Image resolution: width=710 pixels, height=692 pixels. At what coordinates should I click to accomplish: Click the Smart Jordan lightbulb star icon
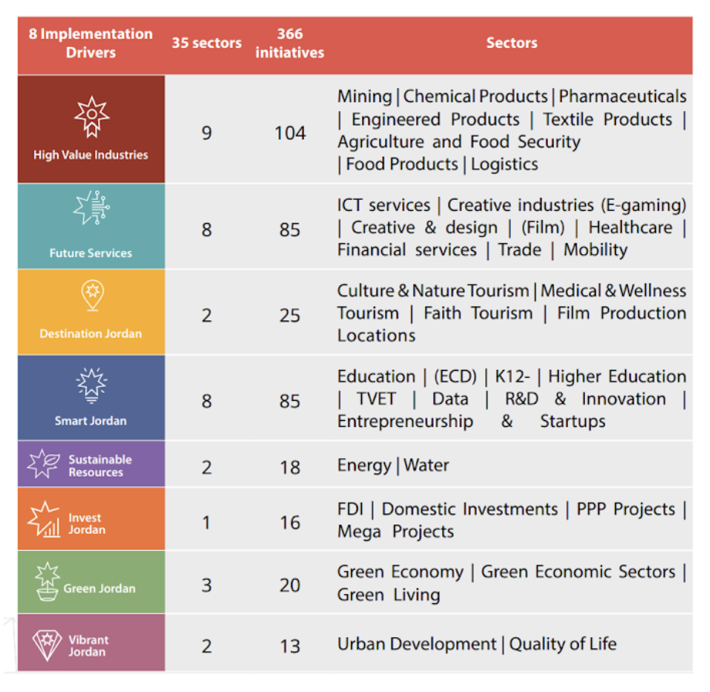pyautogui.click(x=91, y=385)
